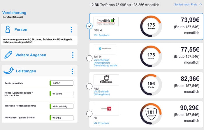The image size is (204, 130).
Task: Click the Münchener Verein logo
Action: point(105,50)
